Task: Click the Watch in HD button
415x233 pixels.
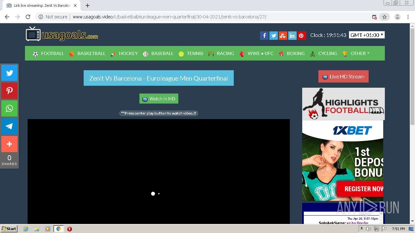Action: coord(159,99)
